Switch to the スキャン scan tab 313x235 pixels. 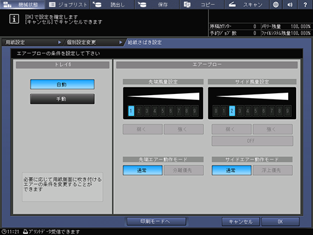pyautogui.click(x=246, y=4)
